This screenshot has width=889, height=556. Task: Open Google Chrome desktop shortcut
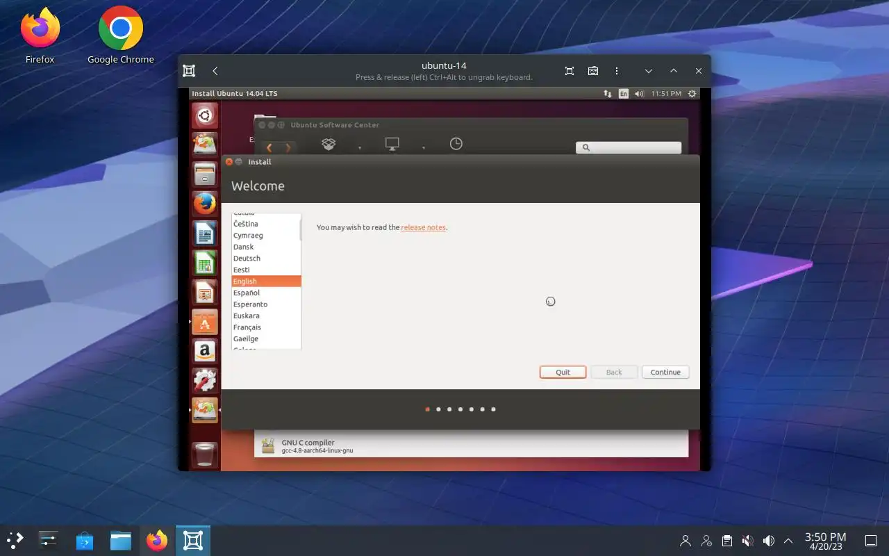(121, 36)
